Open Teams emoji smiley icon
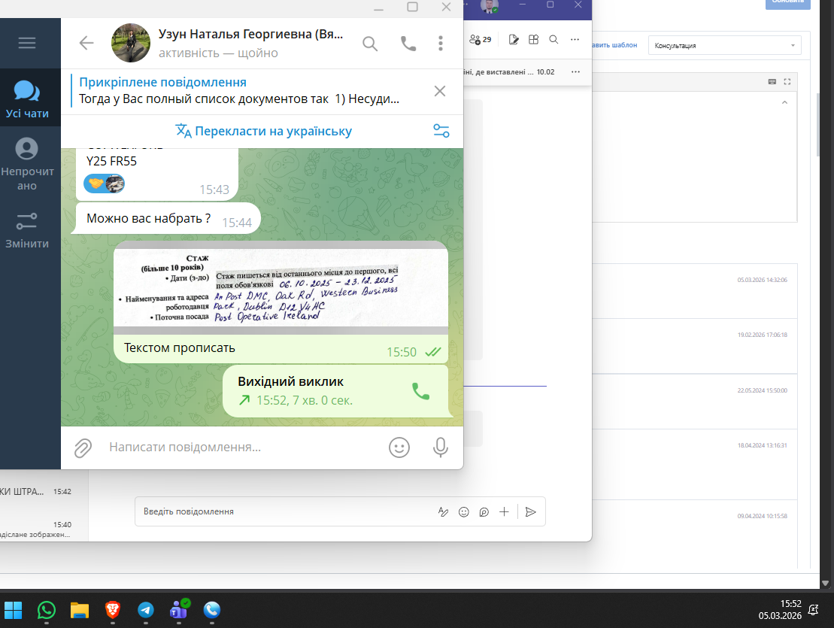 tap(464, 512)
